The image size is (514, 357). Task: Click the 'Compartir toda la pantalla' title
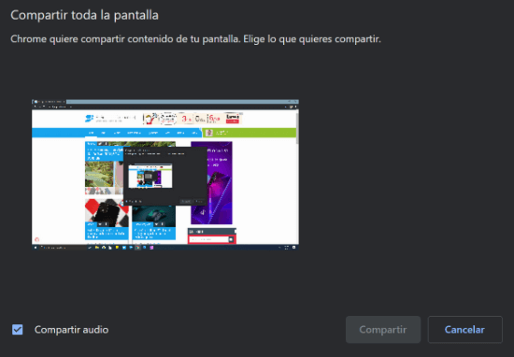coord(84,15)
